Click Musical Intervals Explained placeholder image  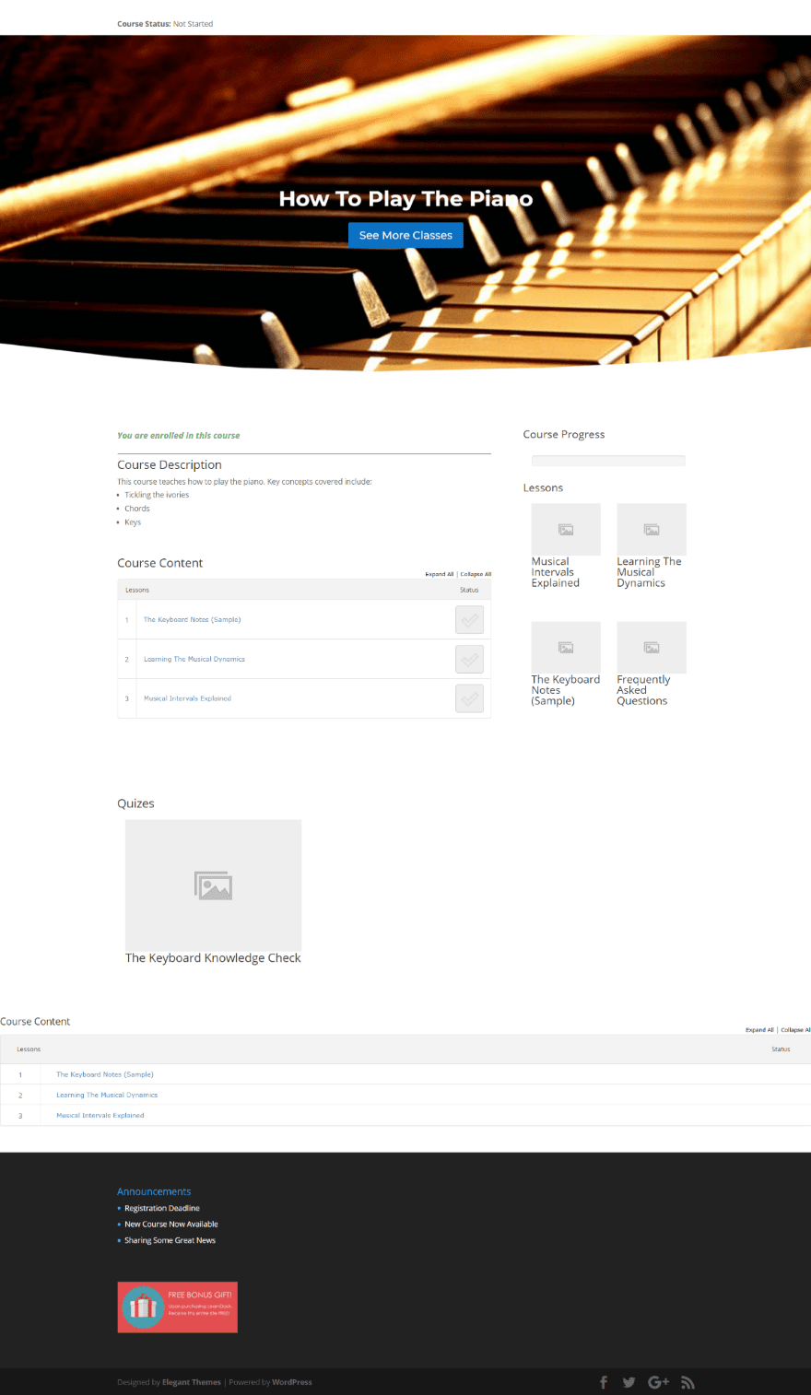(566, 529)
